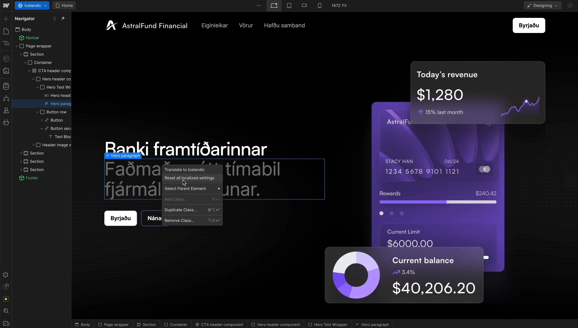578x328 pixels.
Task: Collapse the Container tree node
Action: click(x=25, y=63)
